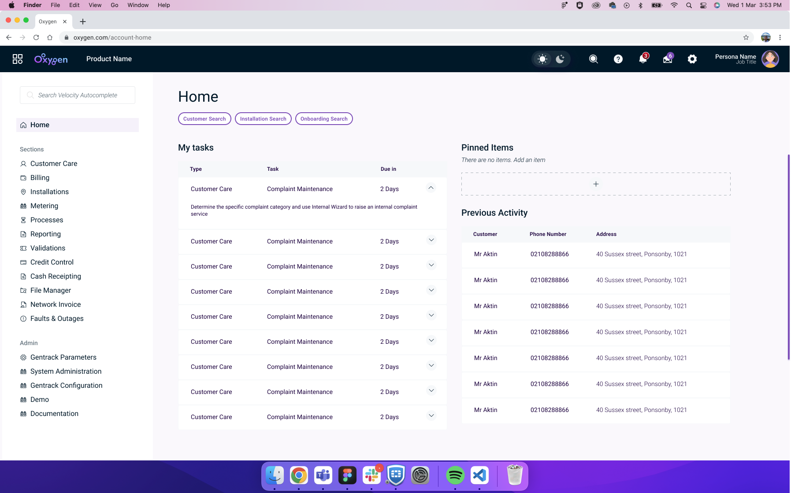This screenshot has width=791, height=493.
Task: Open the messages envelope icon
Action: [x=667, y=59]
